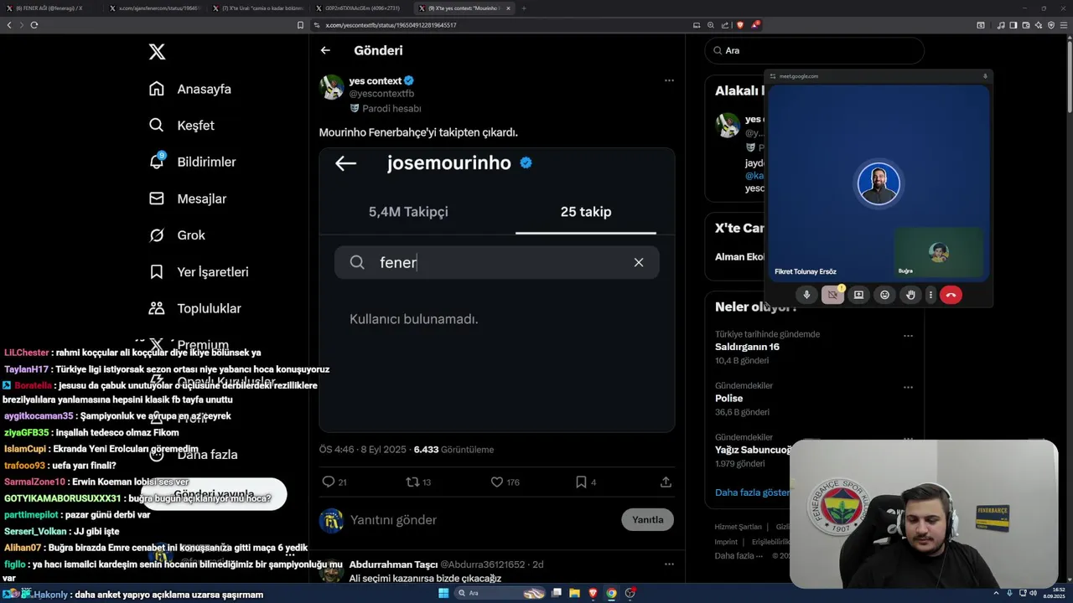Viewport: 1073px width, 603px height.
Task: Open the embedded josemourinho screenshot image
Action: [x=497, y=290]
